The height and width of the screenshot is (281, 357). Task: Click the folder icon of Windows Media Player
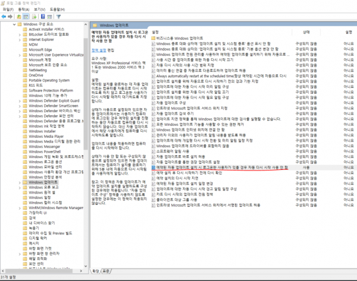pyautogui.click(x=25, y=136)
